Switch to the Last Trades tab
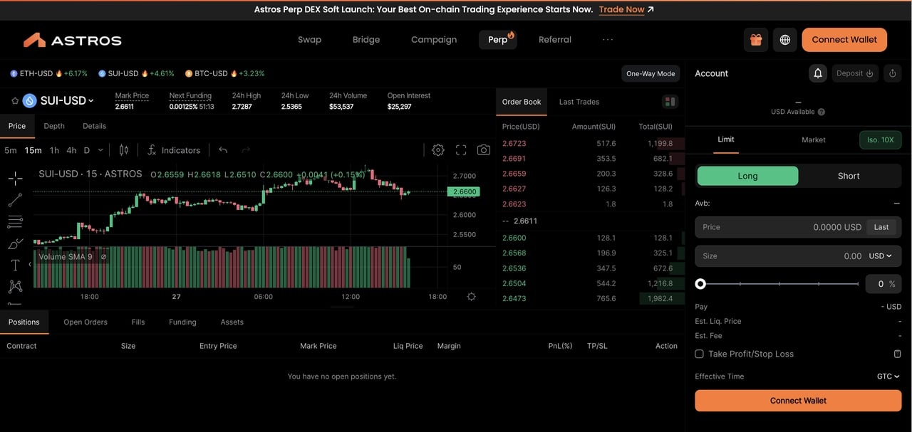 579,102
